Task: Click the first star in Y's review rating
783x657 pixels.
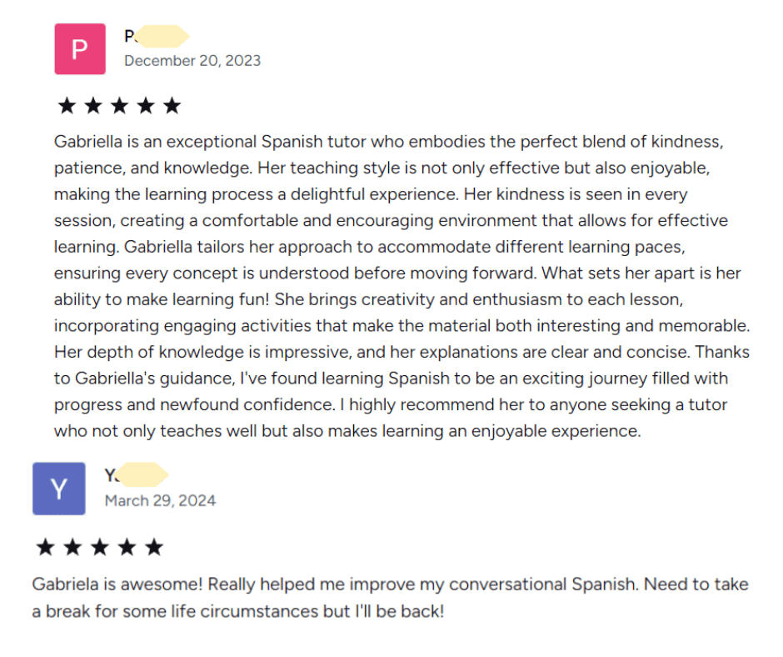Action: tap(45, 547)
